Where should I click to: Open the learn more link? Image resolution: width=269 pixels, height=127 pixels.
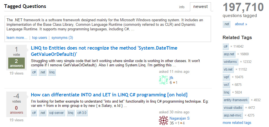tap(17, 38)
